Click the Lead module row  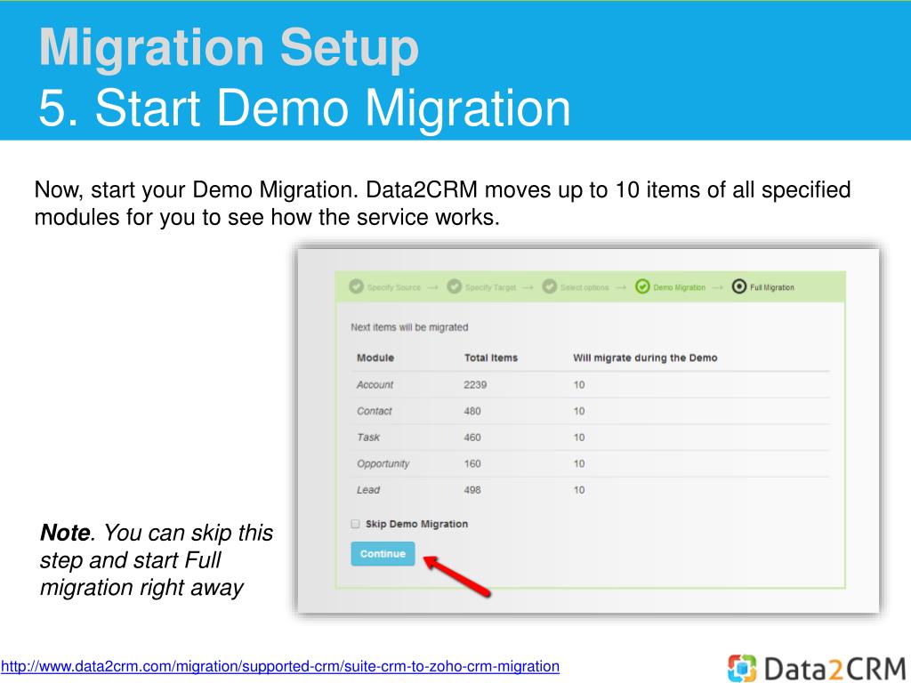pyautogui.click(x=591, y=490)
